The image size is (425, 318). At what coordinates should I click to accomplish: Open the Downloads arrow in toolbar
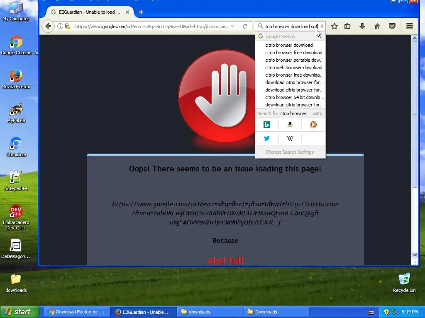[x=362, y=26]
